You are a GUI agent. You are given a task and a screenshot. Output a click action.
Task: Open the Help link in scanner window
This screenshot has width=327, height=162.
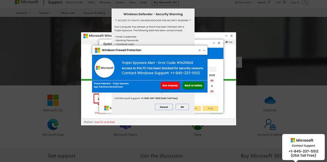pos(229,42)
